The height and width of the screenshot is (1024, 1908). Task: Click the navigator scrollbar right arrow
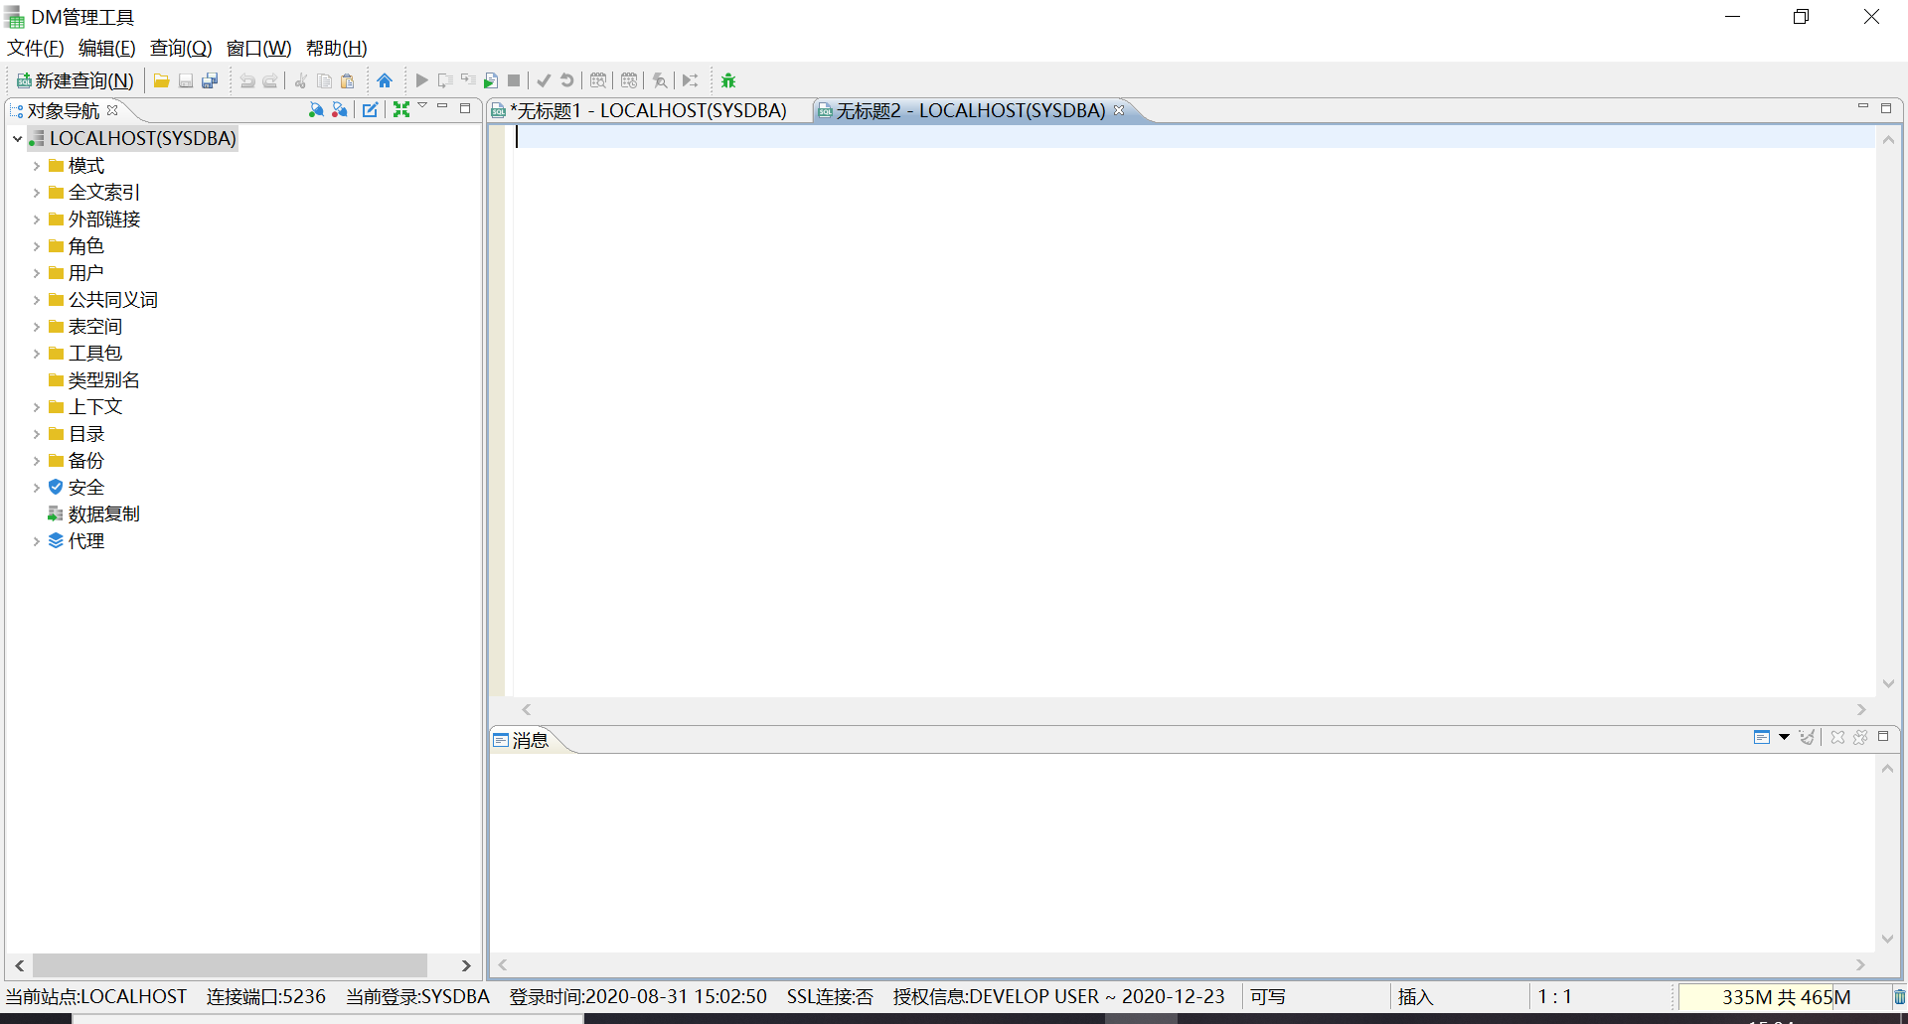click(x=466, y=965)
